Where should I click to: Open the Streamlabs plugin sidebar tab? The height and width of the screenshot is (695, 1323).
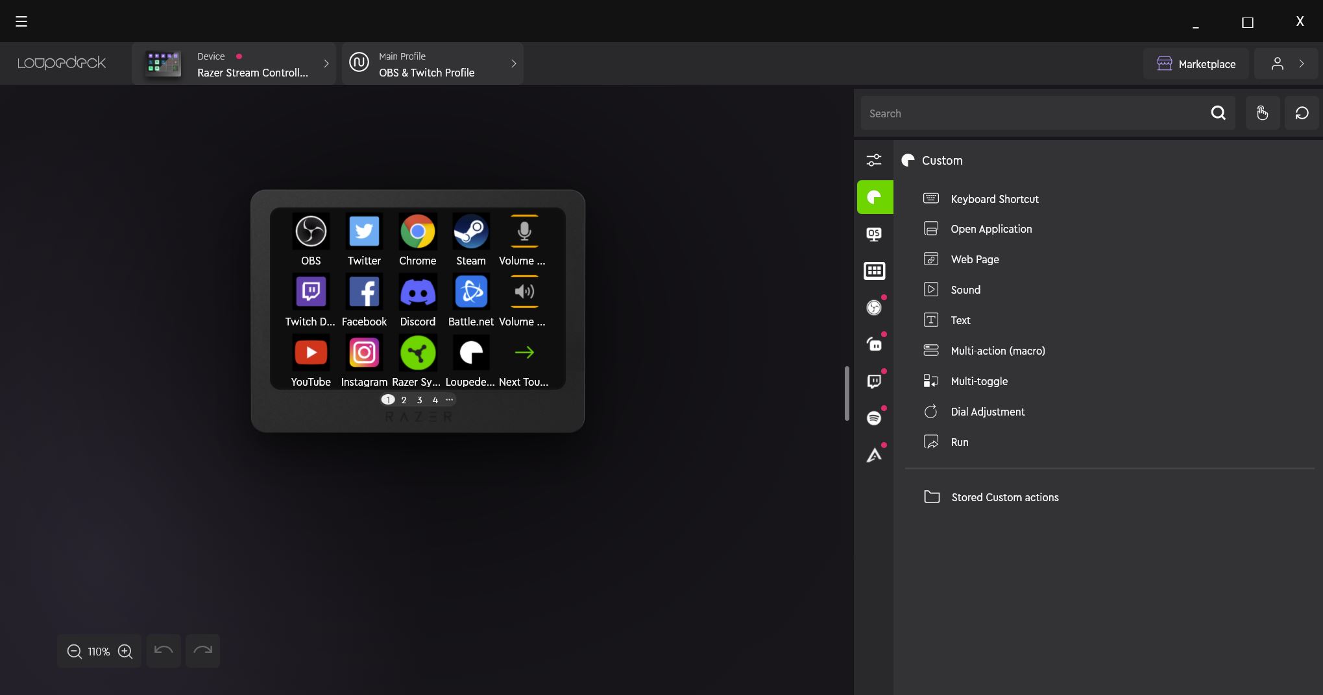[x=874, y=344]
